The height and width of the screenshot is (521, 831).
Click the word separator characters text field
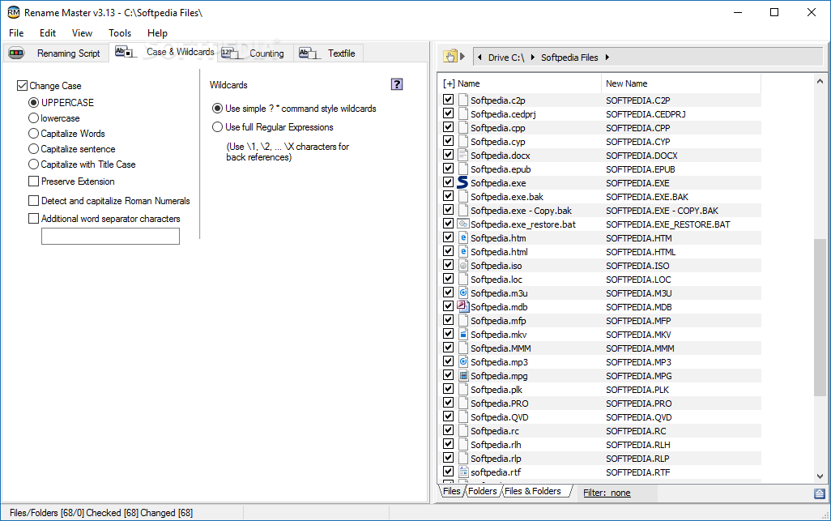pos(110,236)
